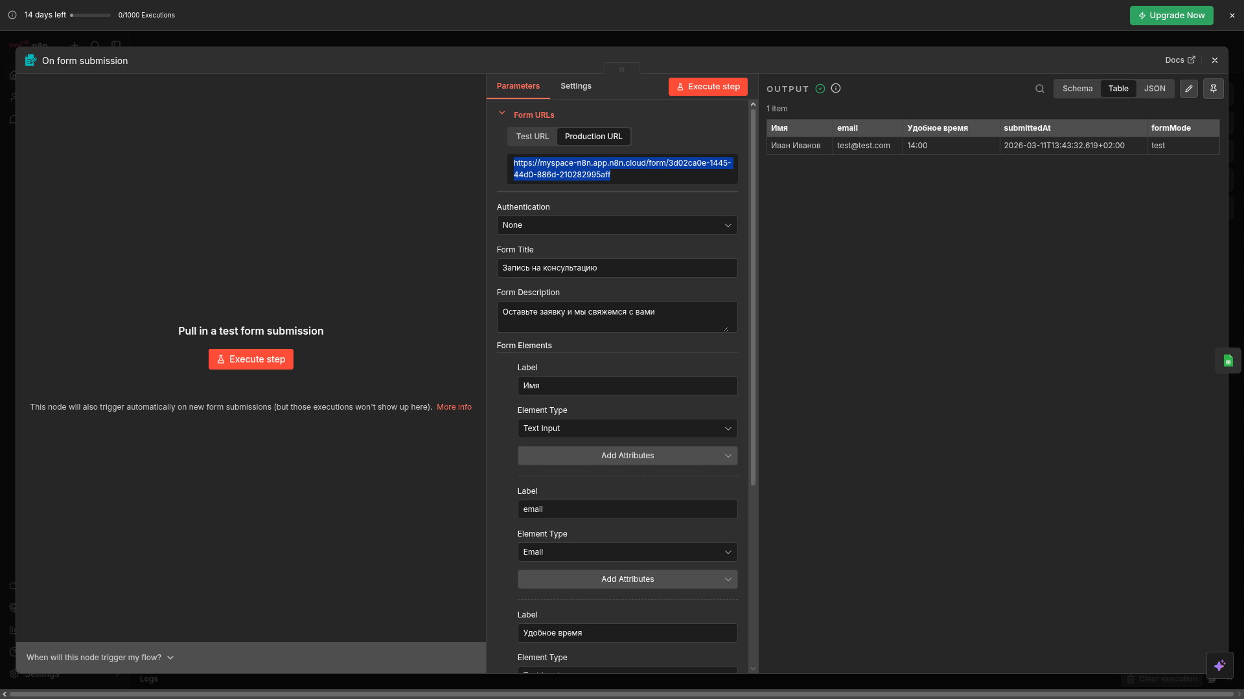Open the AI assistant sparkle icon
The height and width of the screenshot is (699, 1244).
[1219, 665]
